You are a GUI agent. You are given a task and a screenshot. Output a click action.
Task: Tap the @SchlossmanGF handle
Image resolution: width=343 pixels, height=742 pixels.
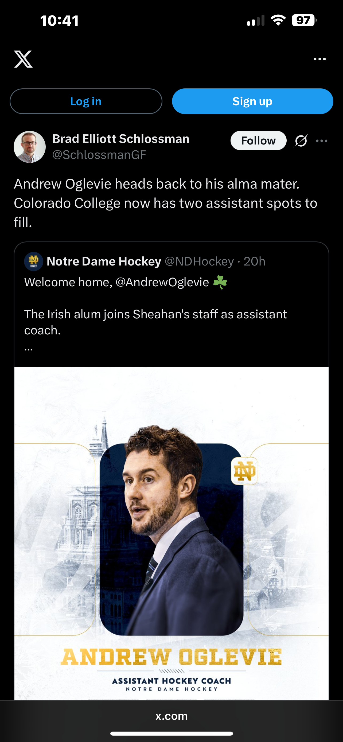pos(99,155)
